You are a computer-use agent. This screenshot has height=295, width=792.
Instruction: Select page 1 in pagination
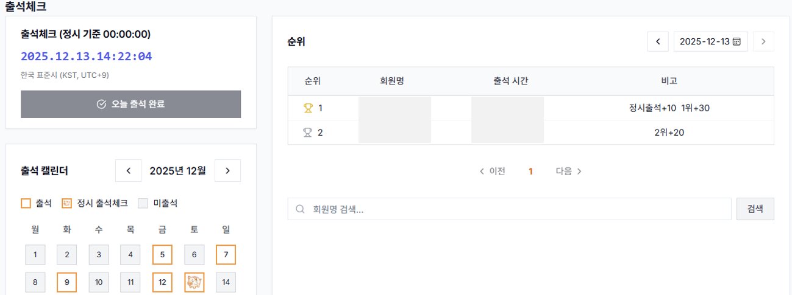point(530,172)
